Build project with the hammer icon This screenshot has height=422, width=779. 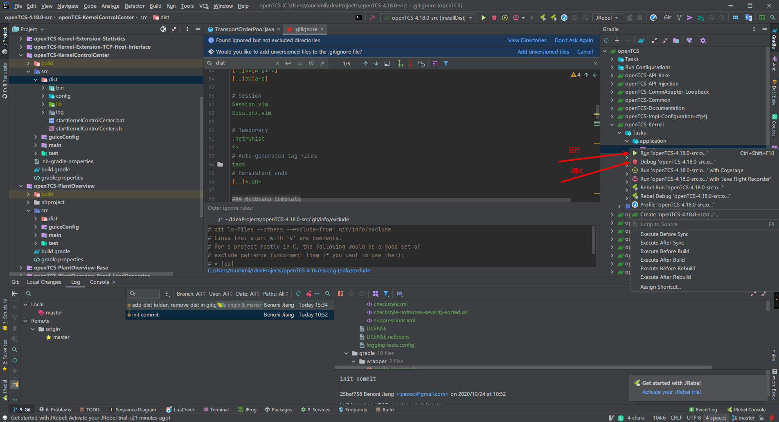[x=372, y=18]
